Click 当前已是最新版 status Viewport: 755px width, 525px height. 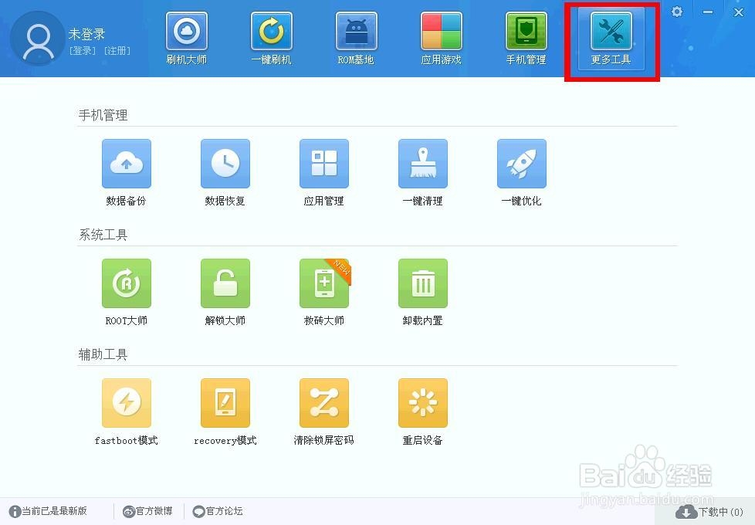[x=48, y=511]
